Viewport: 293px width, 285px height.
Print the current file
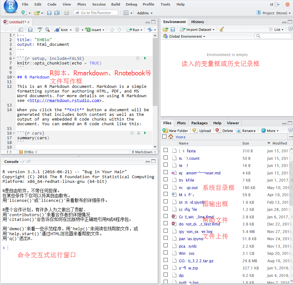pyautogui.click(x=66, y=13)
